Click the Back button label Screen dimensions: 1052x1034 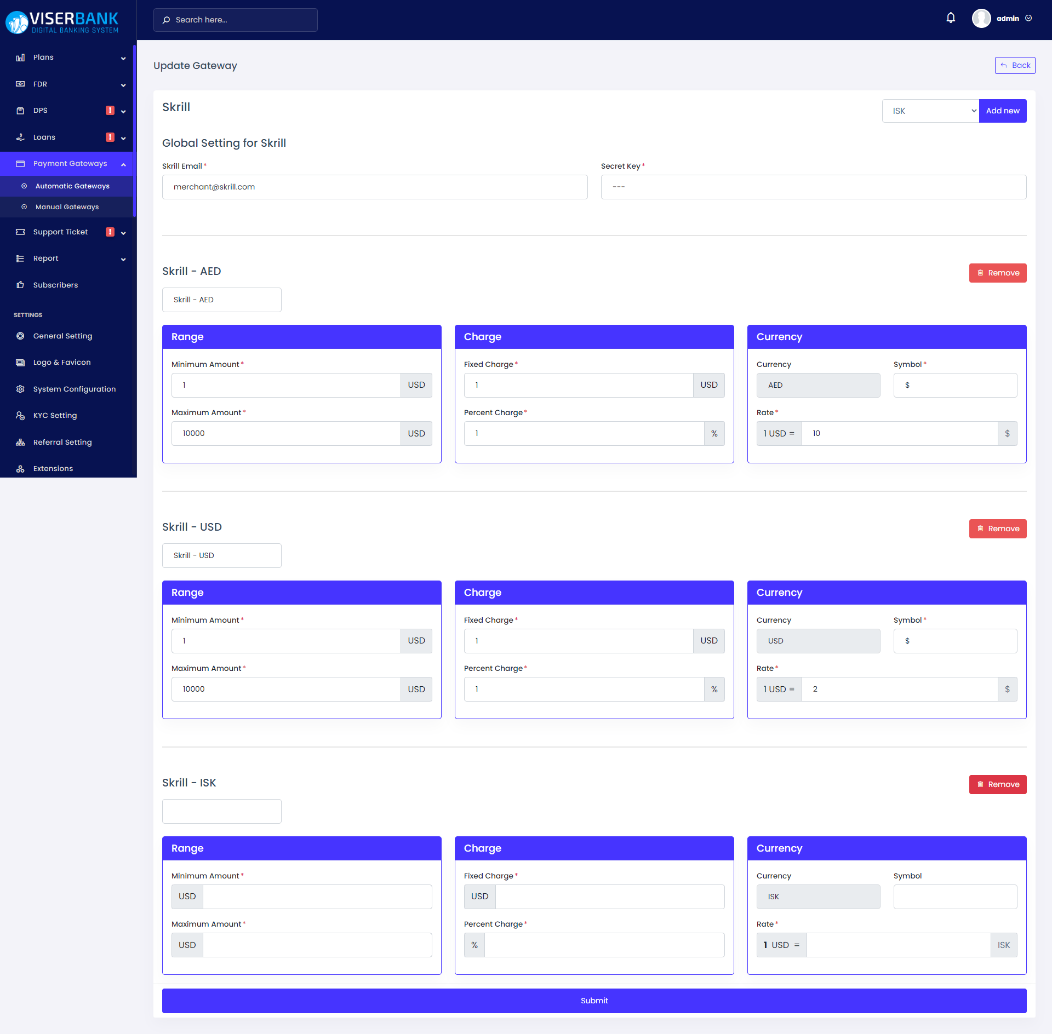click(x=1021, y=65)
